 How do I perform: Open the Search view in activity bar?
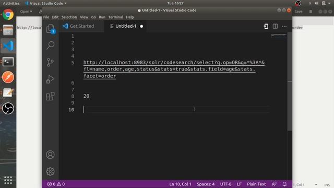click(x=51, y=45)
